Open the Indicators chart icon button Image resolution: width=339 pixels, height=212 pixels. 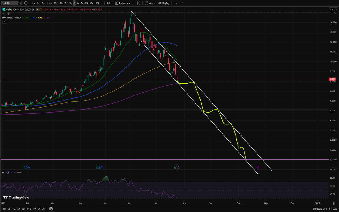(122, 3)
